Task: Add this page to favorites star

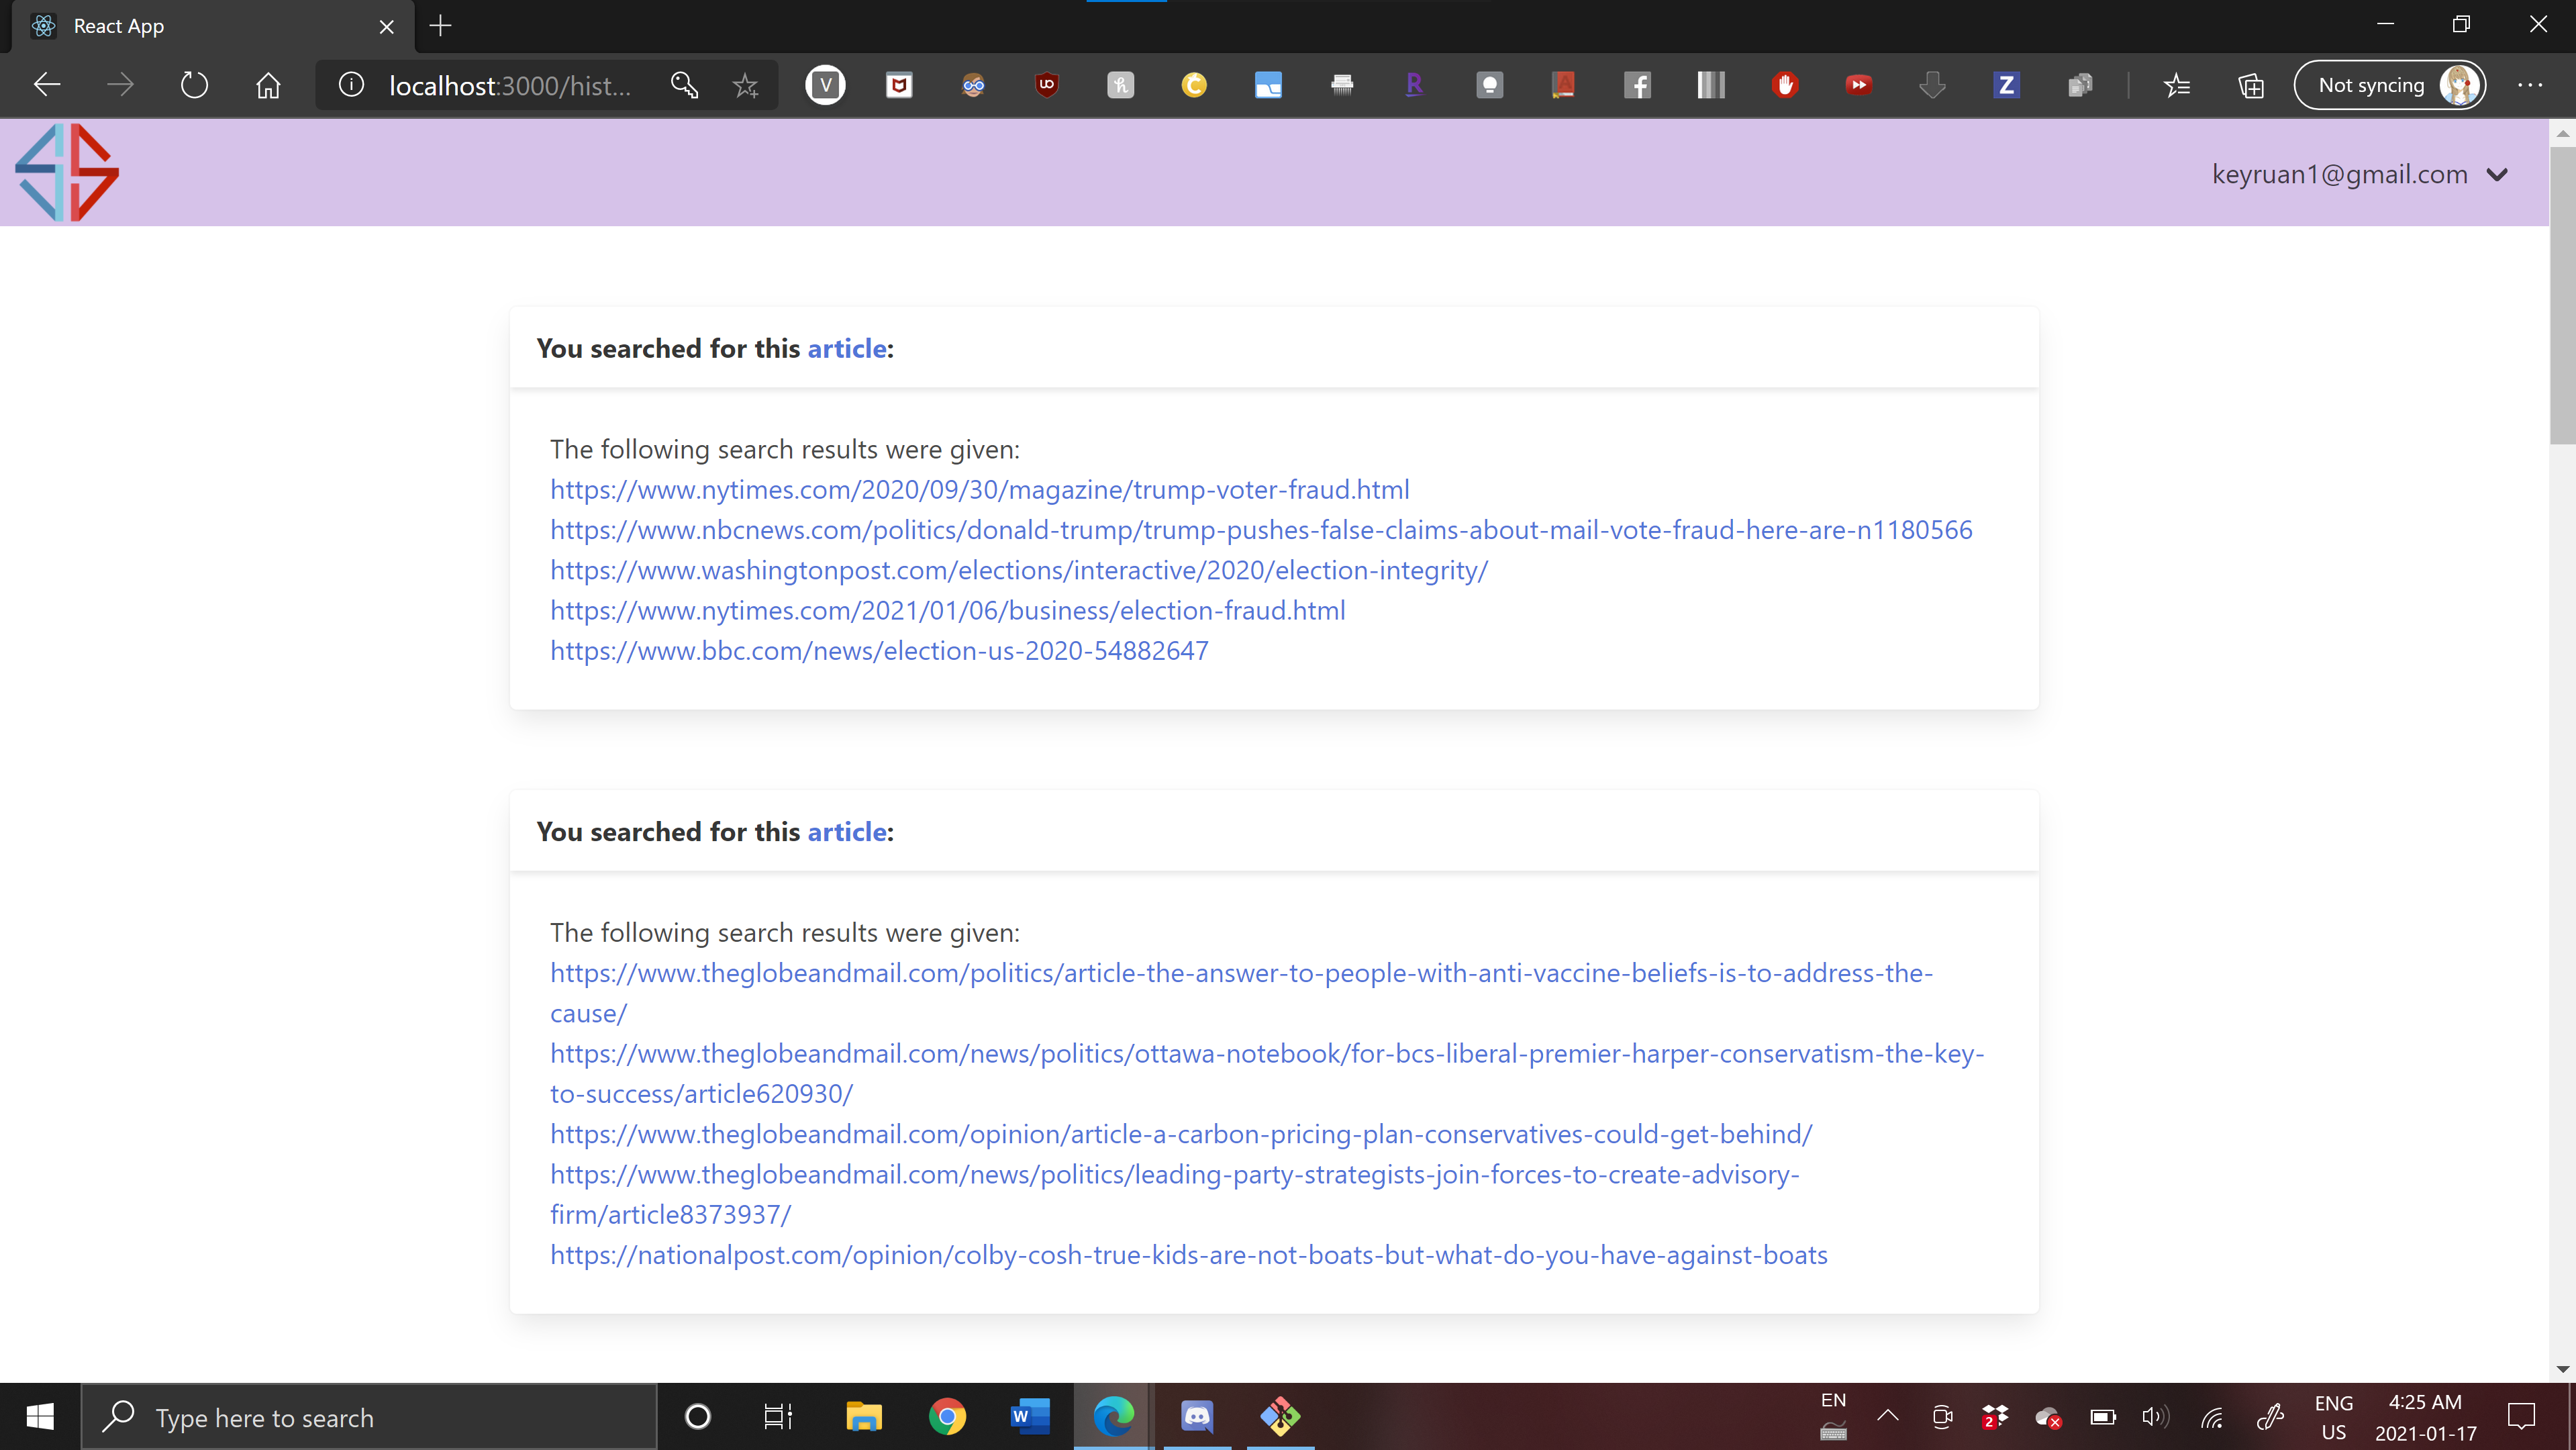Action: click(745, 85)
